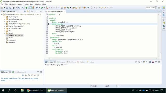Image resolution: width=166 pixels, height=93 pixels.
Task: Click the Run with external tools icon
Action: pos(47,7)
